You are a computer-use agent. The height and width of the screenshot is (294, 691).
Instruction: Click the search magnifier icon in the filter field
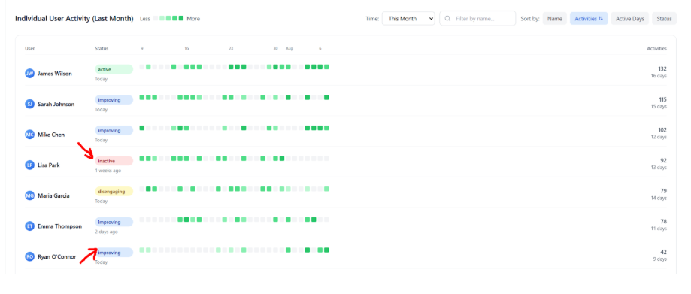(x=447, y=19)
